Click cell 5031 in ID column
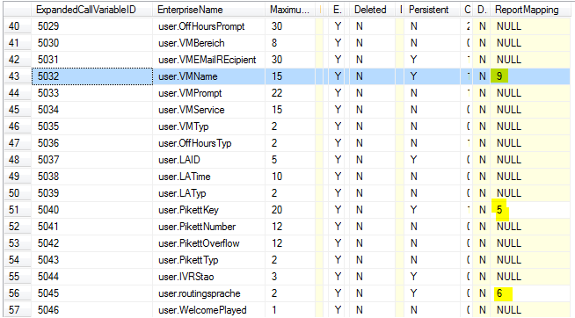 91,60
